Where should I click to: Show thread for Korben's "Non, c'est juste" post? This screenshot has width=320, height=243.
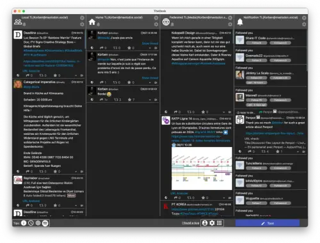point(150,78)
